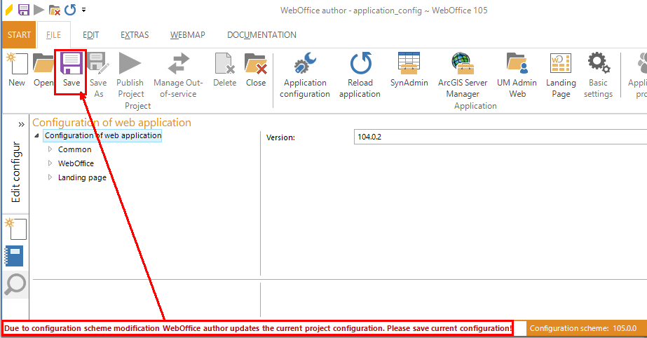Open quick access toolbar customize dropdown
The height and width of the screenshot is (338, 647).
click(83, 10)
